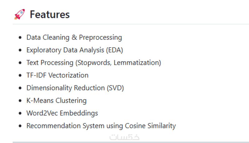The image size is (249, 143).
Task: Click bullet before K-Means Clustering
Action: (20, 101)
